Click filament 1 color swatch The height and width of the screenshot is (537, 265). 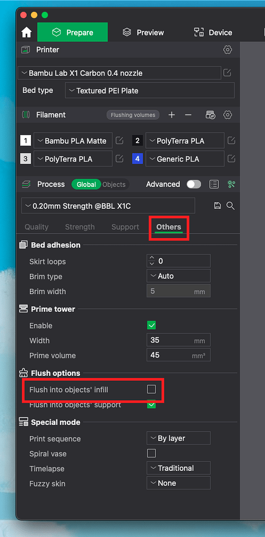tap(26, 140)
